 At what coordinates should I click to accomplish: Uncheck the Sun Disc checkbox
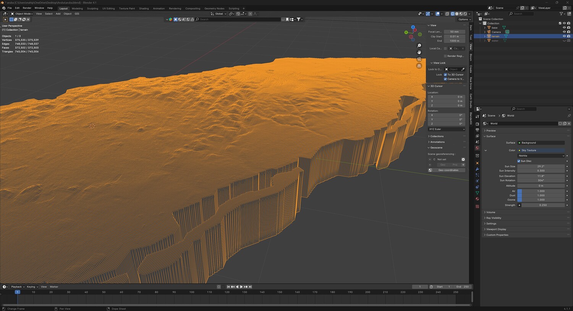519,161
